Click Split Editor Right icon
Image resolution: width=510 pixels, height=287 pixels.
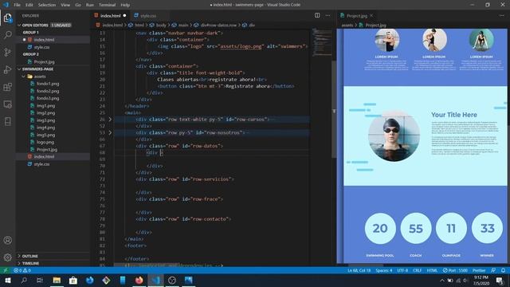[317, 15]
